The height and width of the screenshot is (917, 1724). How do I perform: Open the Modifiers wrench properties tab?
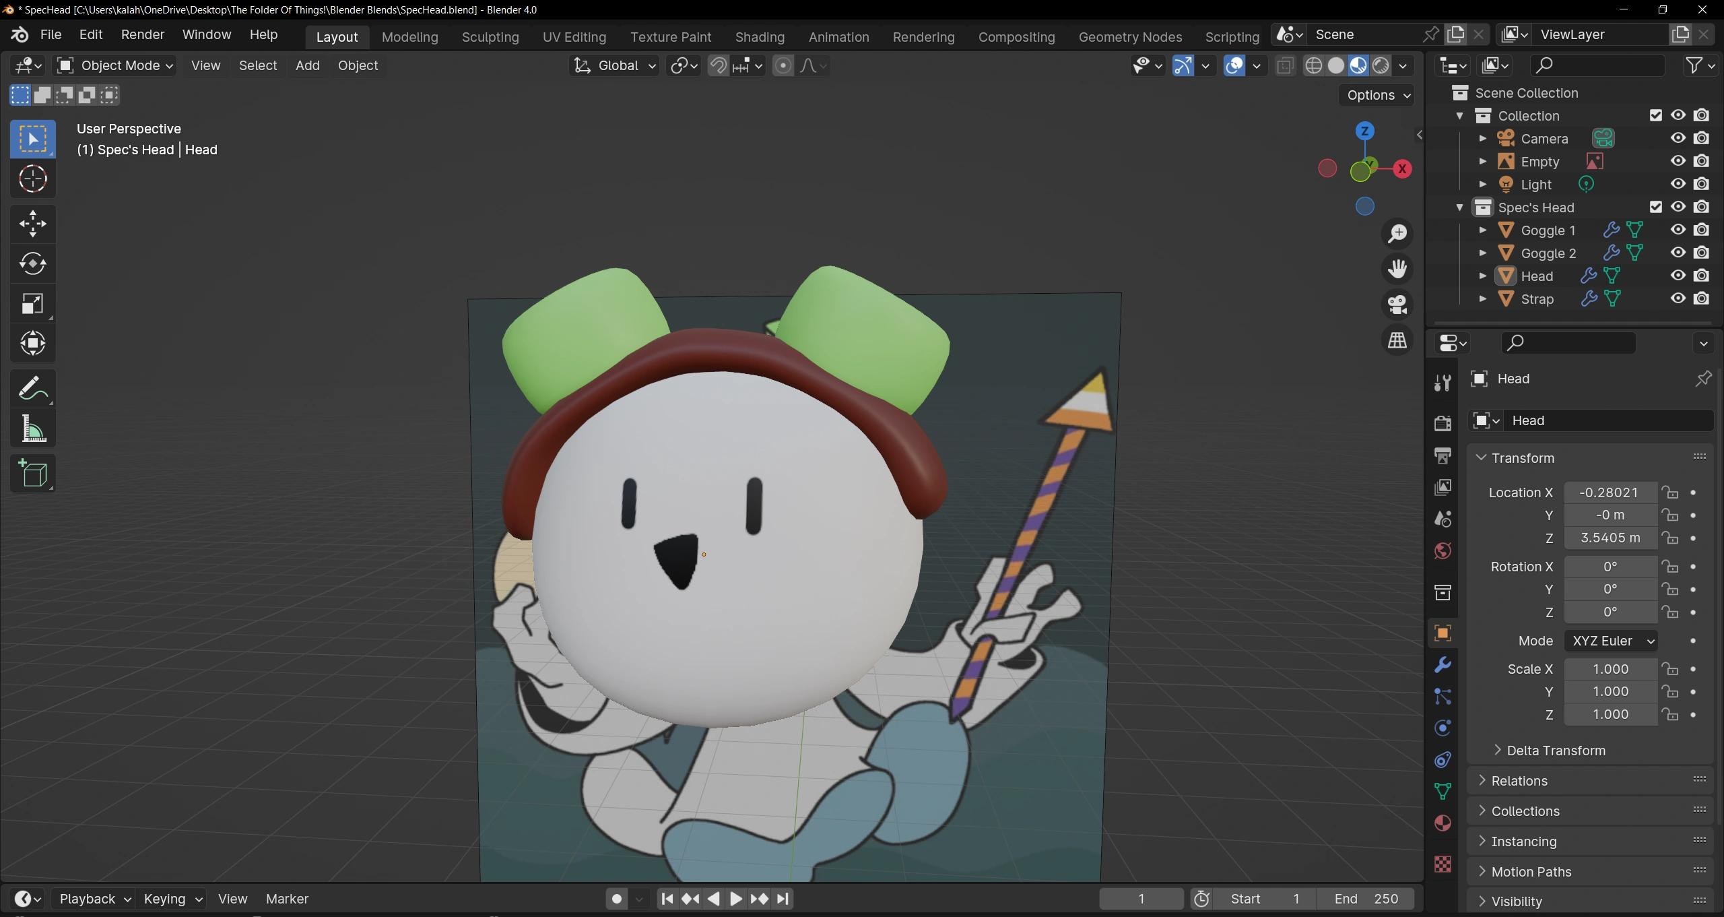pos(1443,665)
